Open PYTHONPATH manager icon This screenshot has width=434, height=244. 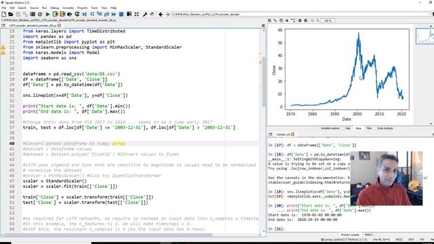[152, 14]
